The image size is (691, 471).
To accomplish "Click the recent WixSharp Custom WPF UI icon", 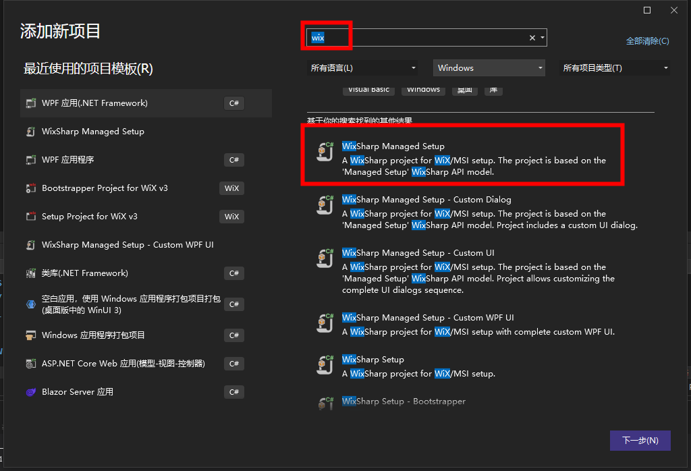I will (x=31, y=244).
